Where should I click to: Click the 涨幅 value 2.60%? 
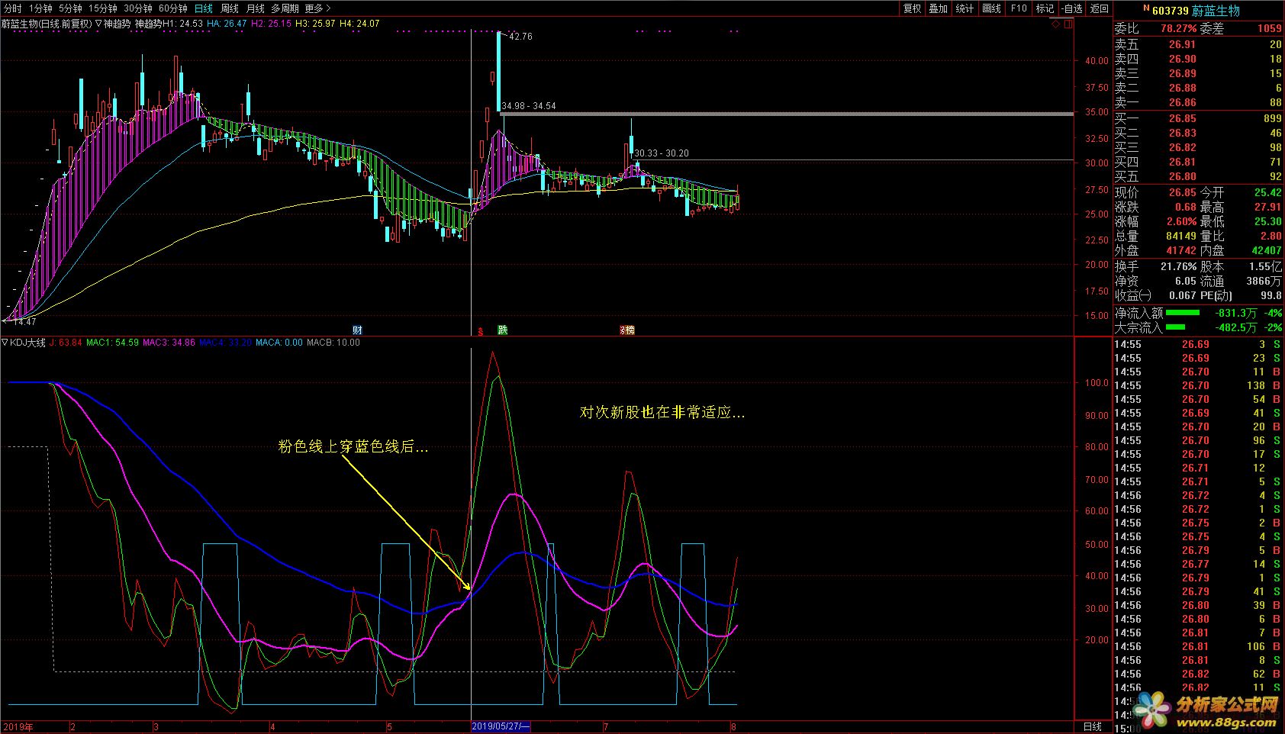pyautogui.click(x=1180, y=222)
